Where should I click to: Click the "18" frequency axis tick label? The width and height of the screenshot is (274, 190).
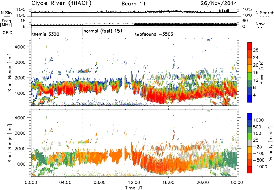point(23,21)
